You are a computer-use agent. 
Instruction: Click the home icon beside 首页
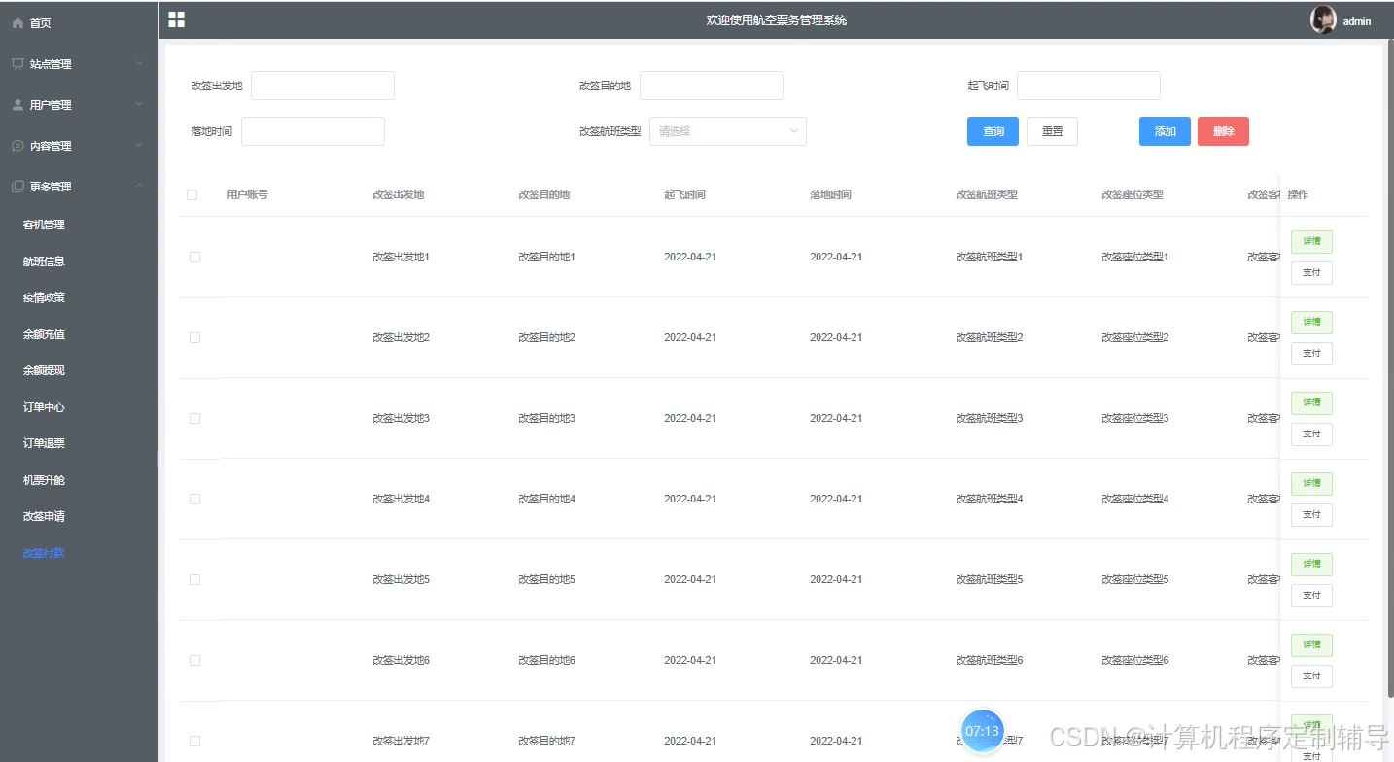click(17, 22)
